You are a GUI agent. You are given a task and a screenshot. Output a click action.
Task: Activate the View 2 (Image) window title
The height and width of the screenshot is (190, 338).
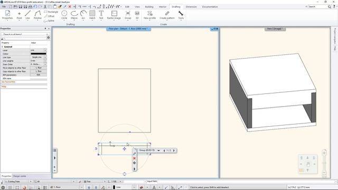(x=275, y=28)
